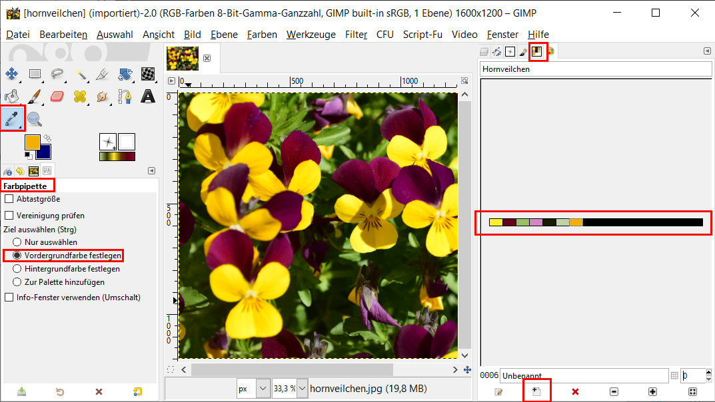
Task: Reset colors to black and white
Action: tap(28, 156)
